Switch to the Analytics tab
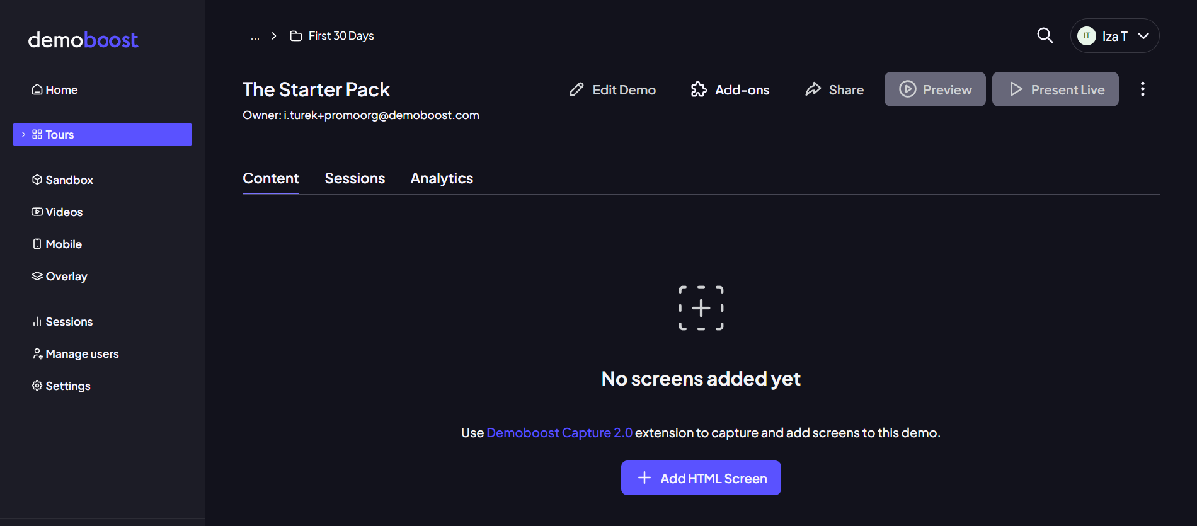Viewport: 1197px width, 526px height. point(442,178)
